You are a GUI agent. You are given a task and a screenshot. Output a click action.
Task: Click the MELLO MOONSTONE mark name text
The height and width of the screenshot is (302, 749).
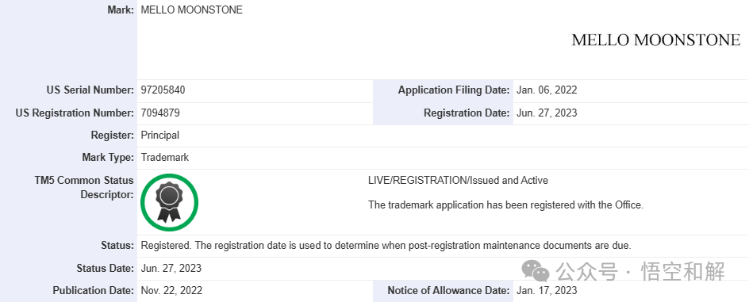coord(191,10)
